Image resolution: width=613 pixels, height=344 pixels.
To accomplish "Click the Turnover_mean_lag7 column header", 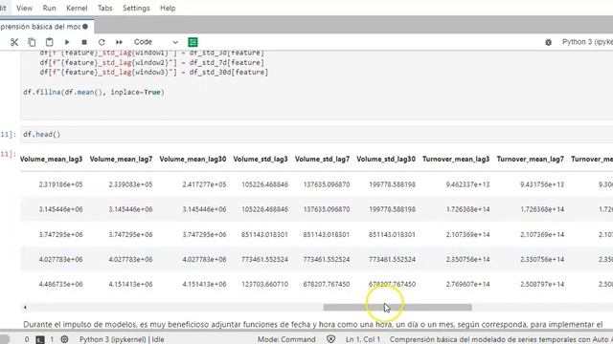I will pos(530,160).
